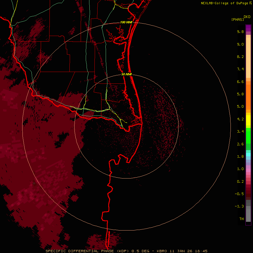This screenshot has height=253, width=253.
Task: Click the yellow segment of the color bar
Action: point(248,120)
